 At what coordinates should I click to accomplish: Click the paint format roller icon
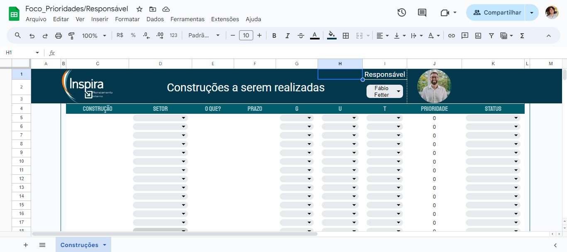(x=71, y=36)
